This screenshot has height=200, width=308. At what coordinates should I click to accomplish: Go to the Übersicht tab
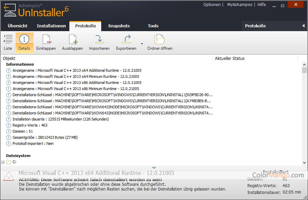[18, 26]
